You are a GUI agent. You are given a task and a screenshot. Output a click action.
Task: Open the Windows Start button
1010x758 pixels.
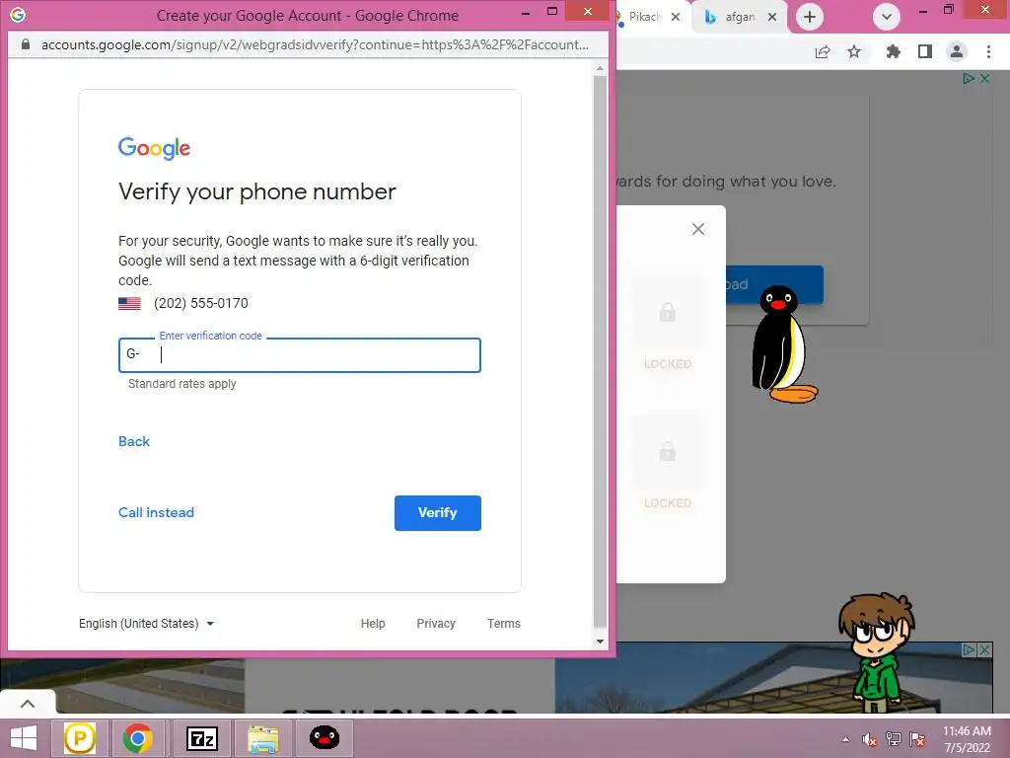pos(24,738)
